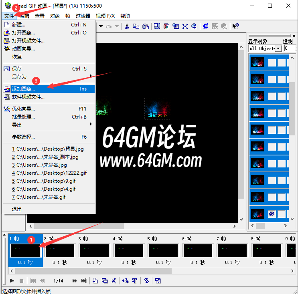This screenshot has width=298, height=294.
Task: Open the 对象 menu
Action: pyautogui.click(x=55, y=16)
